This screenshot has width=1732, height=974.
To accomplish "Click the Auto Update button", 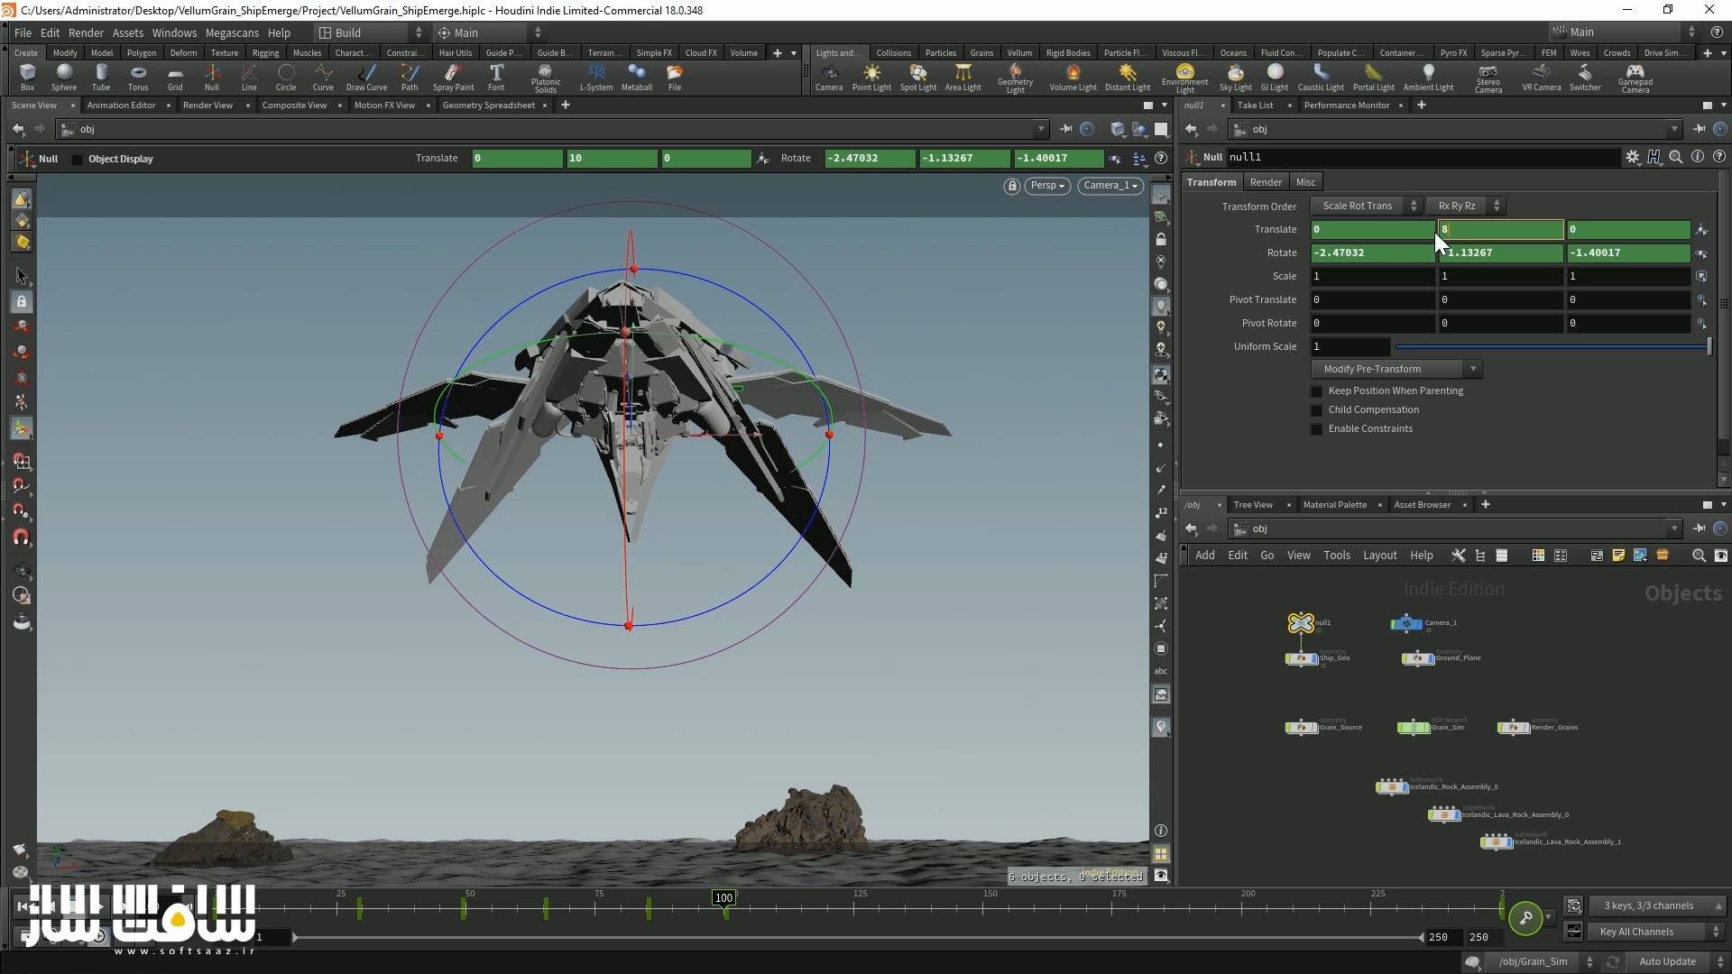I will tap(1667, 962).
